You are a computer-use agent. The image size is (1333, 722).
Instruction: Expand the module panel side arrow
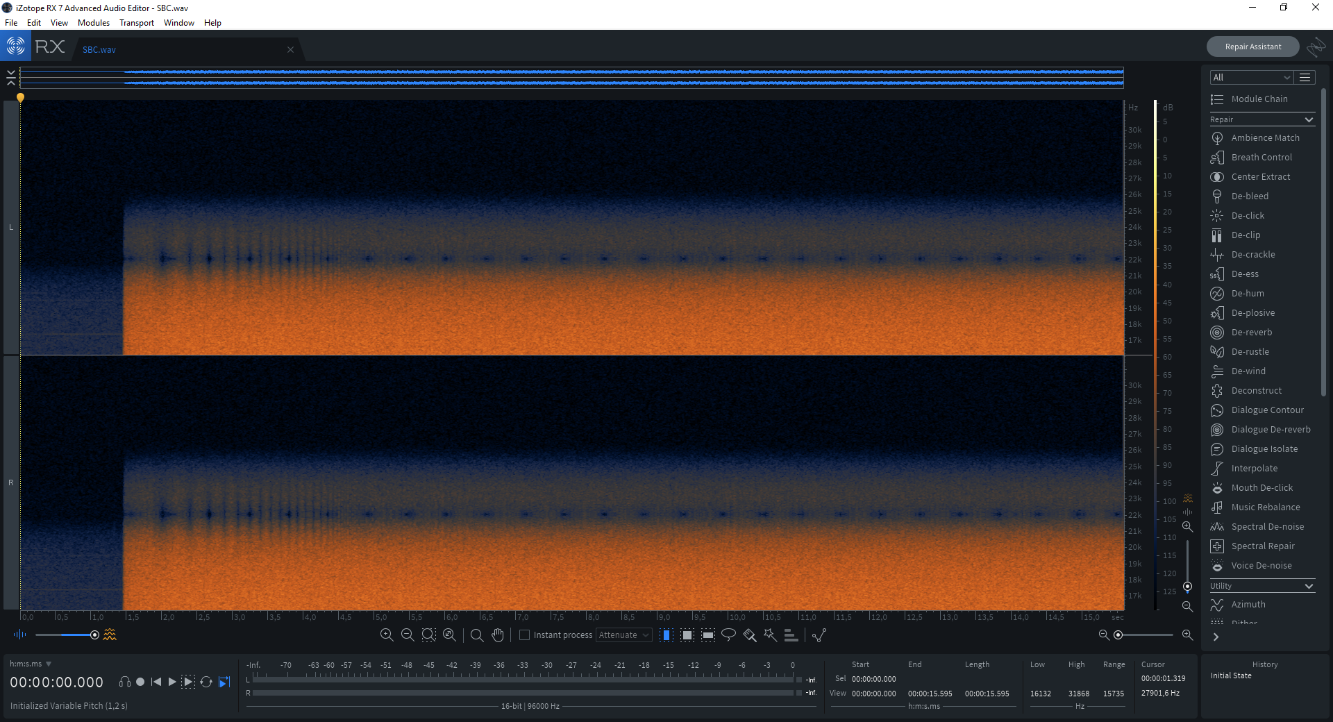1216,637
